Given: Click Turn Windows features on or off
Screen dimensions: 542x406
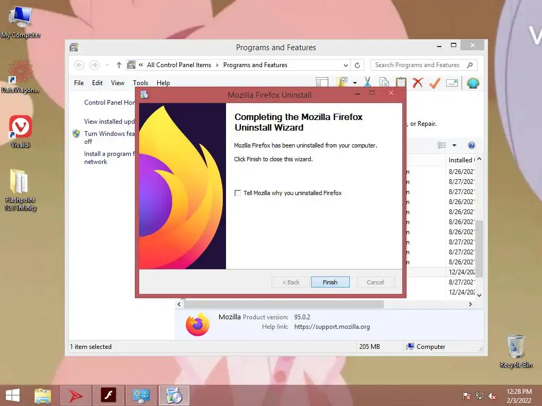Looking at the screenshot, I should [x=109, y=137].
